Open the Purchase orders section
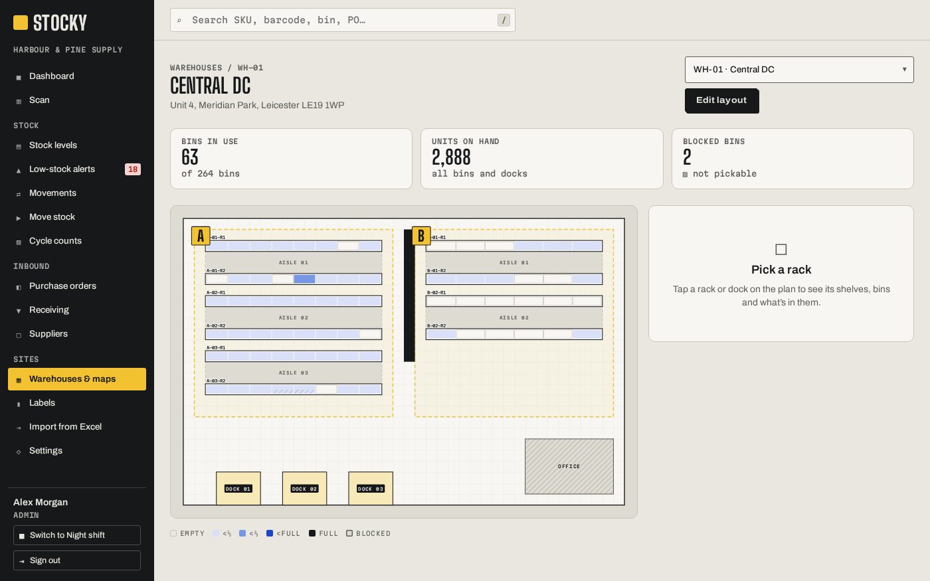 (77, 286)
